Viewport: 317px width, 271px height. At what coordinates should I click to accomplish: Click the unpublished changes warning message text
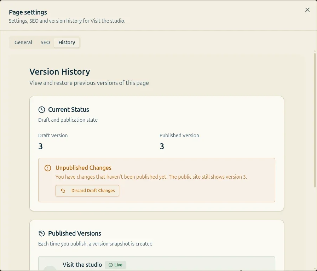[151, 177]
